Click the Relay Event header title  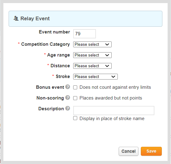(x=35, y=18)
